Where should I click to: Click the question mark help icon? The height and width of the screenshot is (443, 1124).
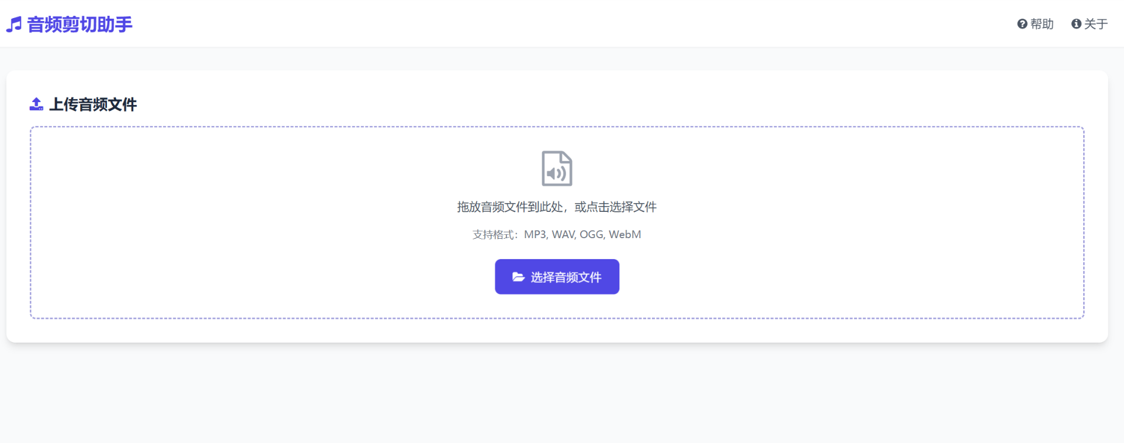(x=1022, y=24)
